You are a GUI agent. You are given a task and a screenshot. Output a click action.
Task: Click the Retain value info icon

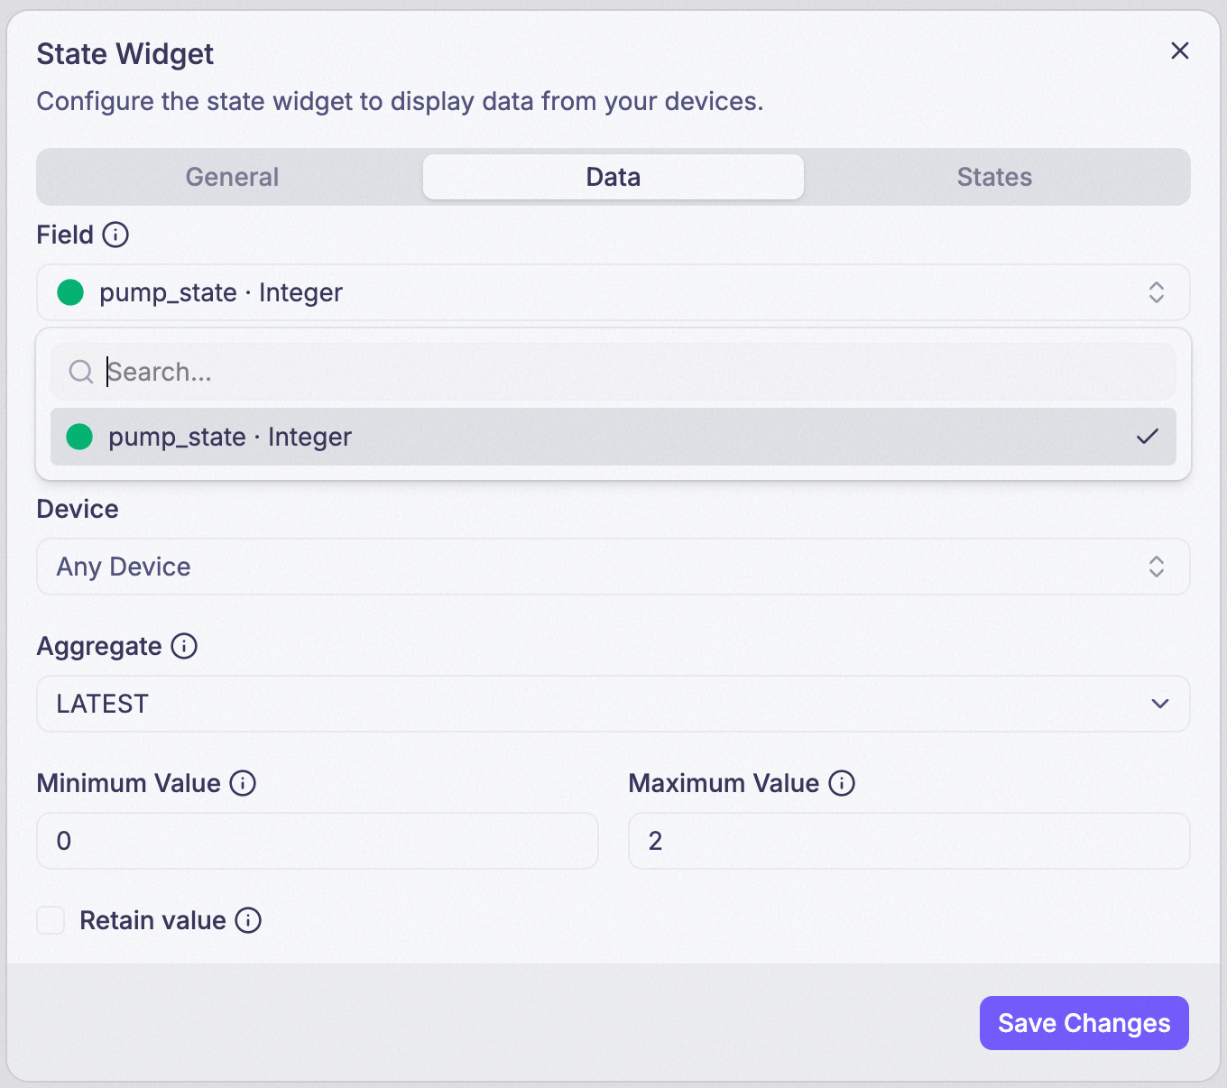coord(248,920)
